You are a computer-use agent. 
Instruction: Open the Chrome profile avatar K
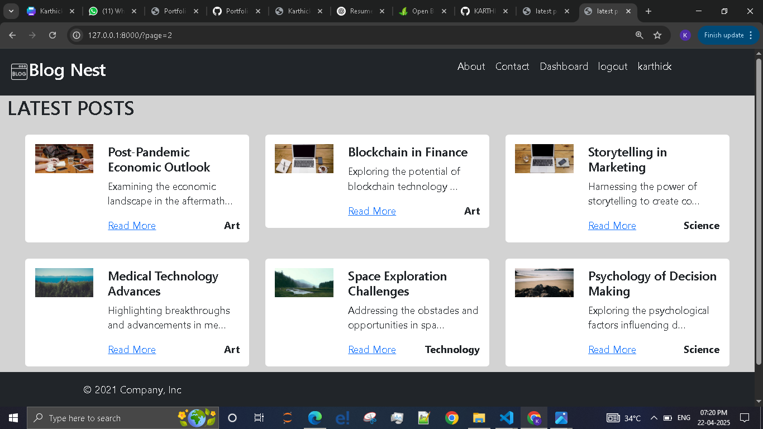pyautogui.click(x=685, y=35)
